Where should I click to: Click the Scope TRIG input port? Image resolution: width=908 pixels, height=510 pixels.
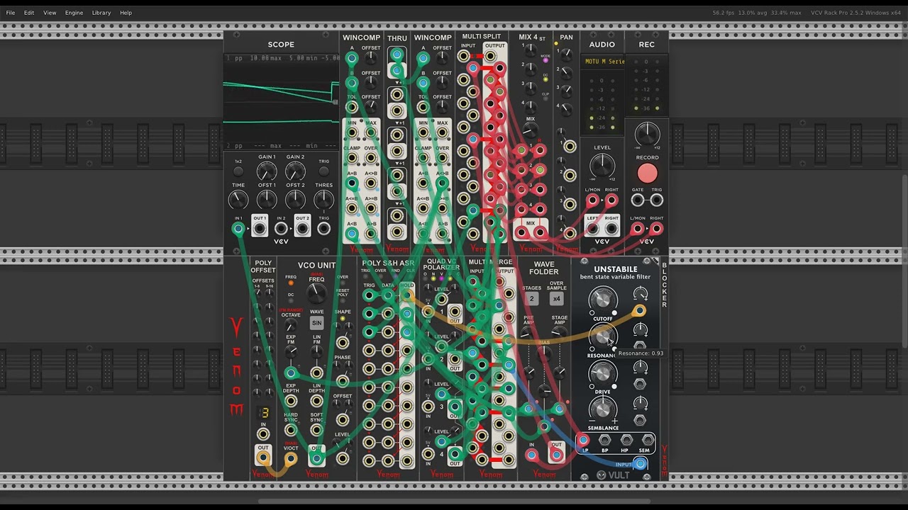[323, 228]
